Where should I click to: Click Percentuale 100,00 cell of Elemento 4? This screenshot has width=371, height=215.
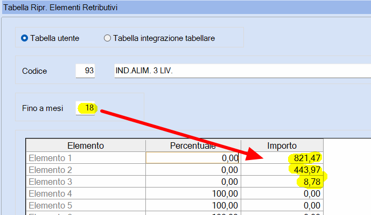(193, 193)
